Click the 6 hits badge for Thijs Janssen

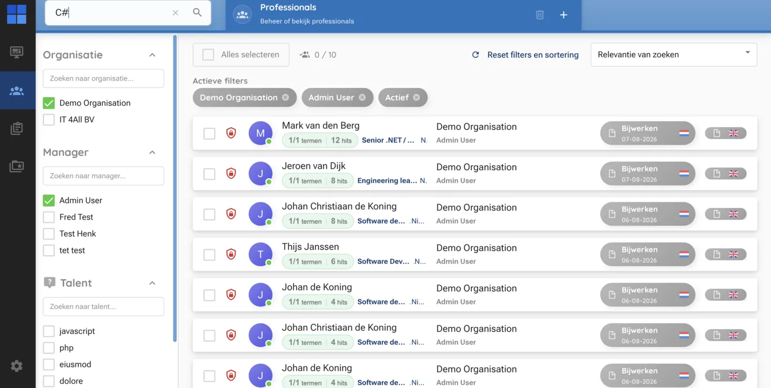[x=339, y=262]
